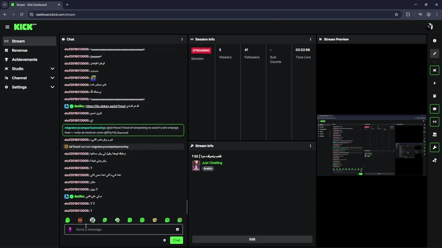Insert the red angry emote
This screenshot has width=442, height=248.
80,220
